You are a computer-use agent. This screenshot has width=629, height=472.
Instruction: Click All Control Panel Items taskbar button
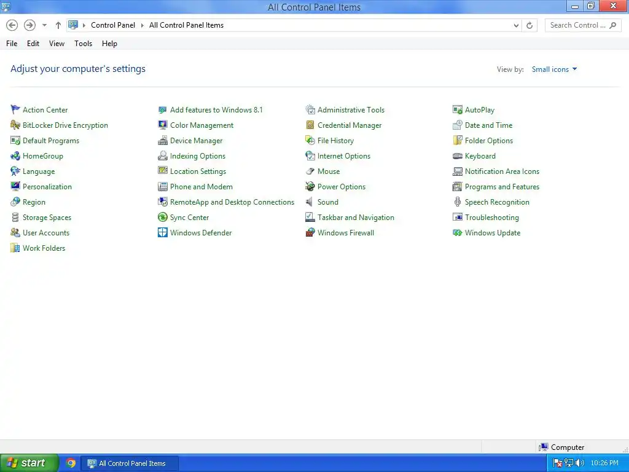click(x=130, y=463)
